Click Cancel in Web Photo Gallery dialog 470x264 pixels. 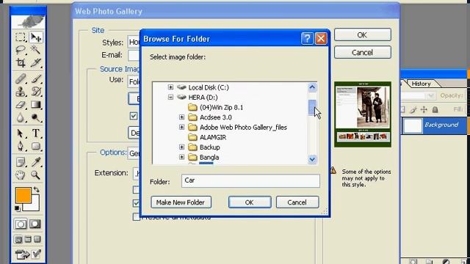click(x=362, y=53)
